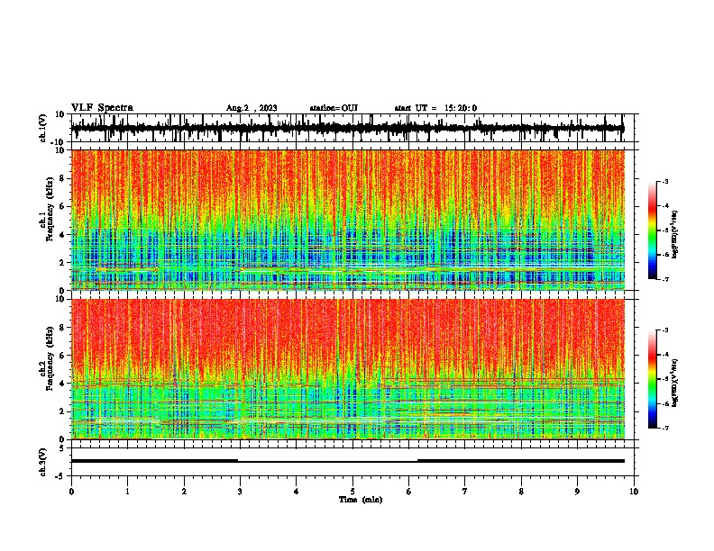Click the ch.2 color scale bar
Image resolution: width=714 pixels, height=551 pixels.
point(652,379)
